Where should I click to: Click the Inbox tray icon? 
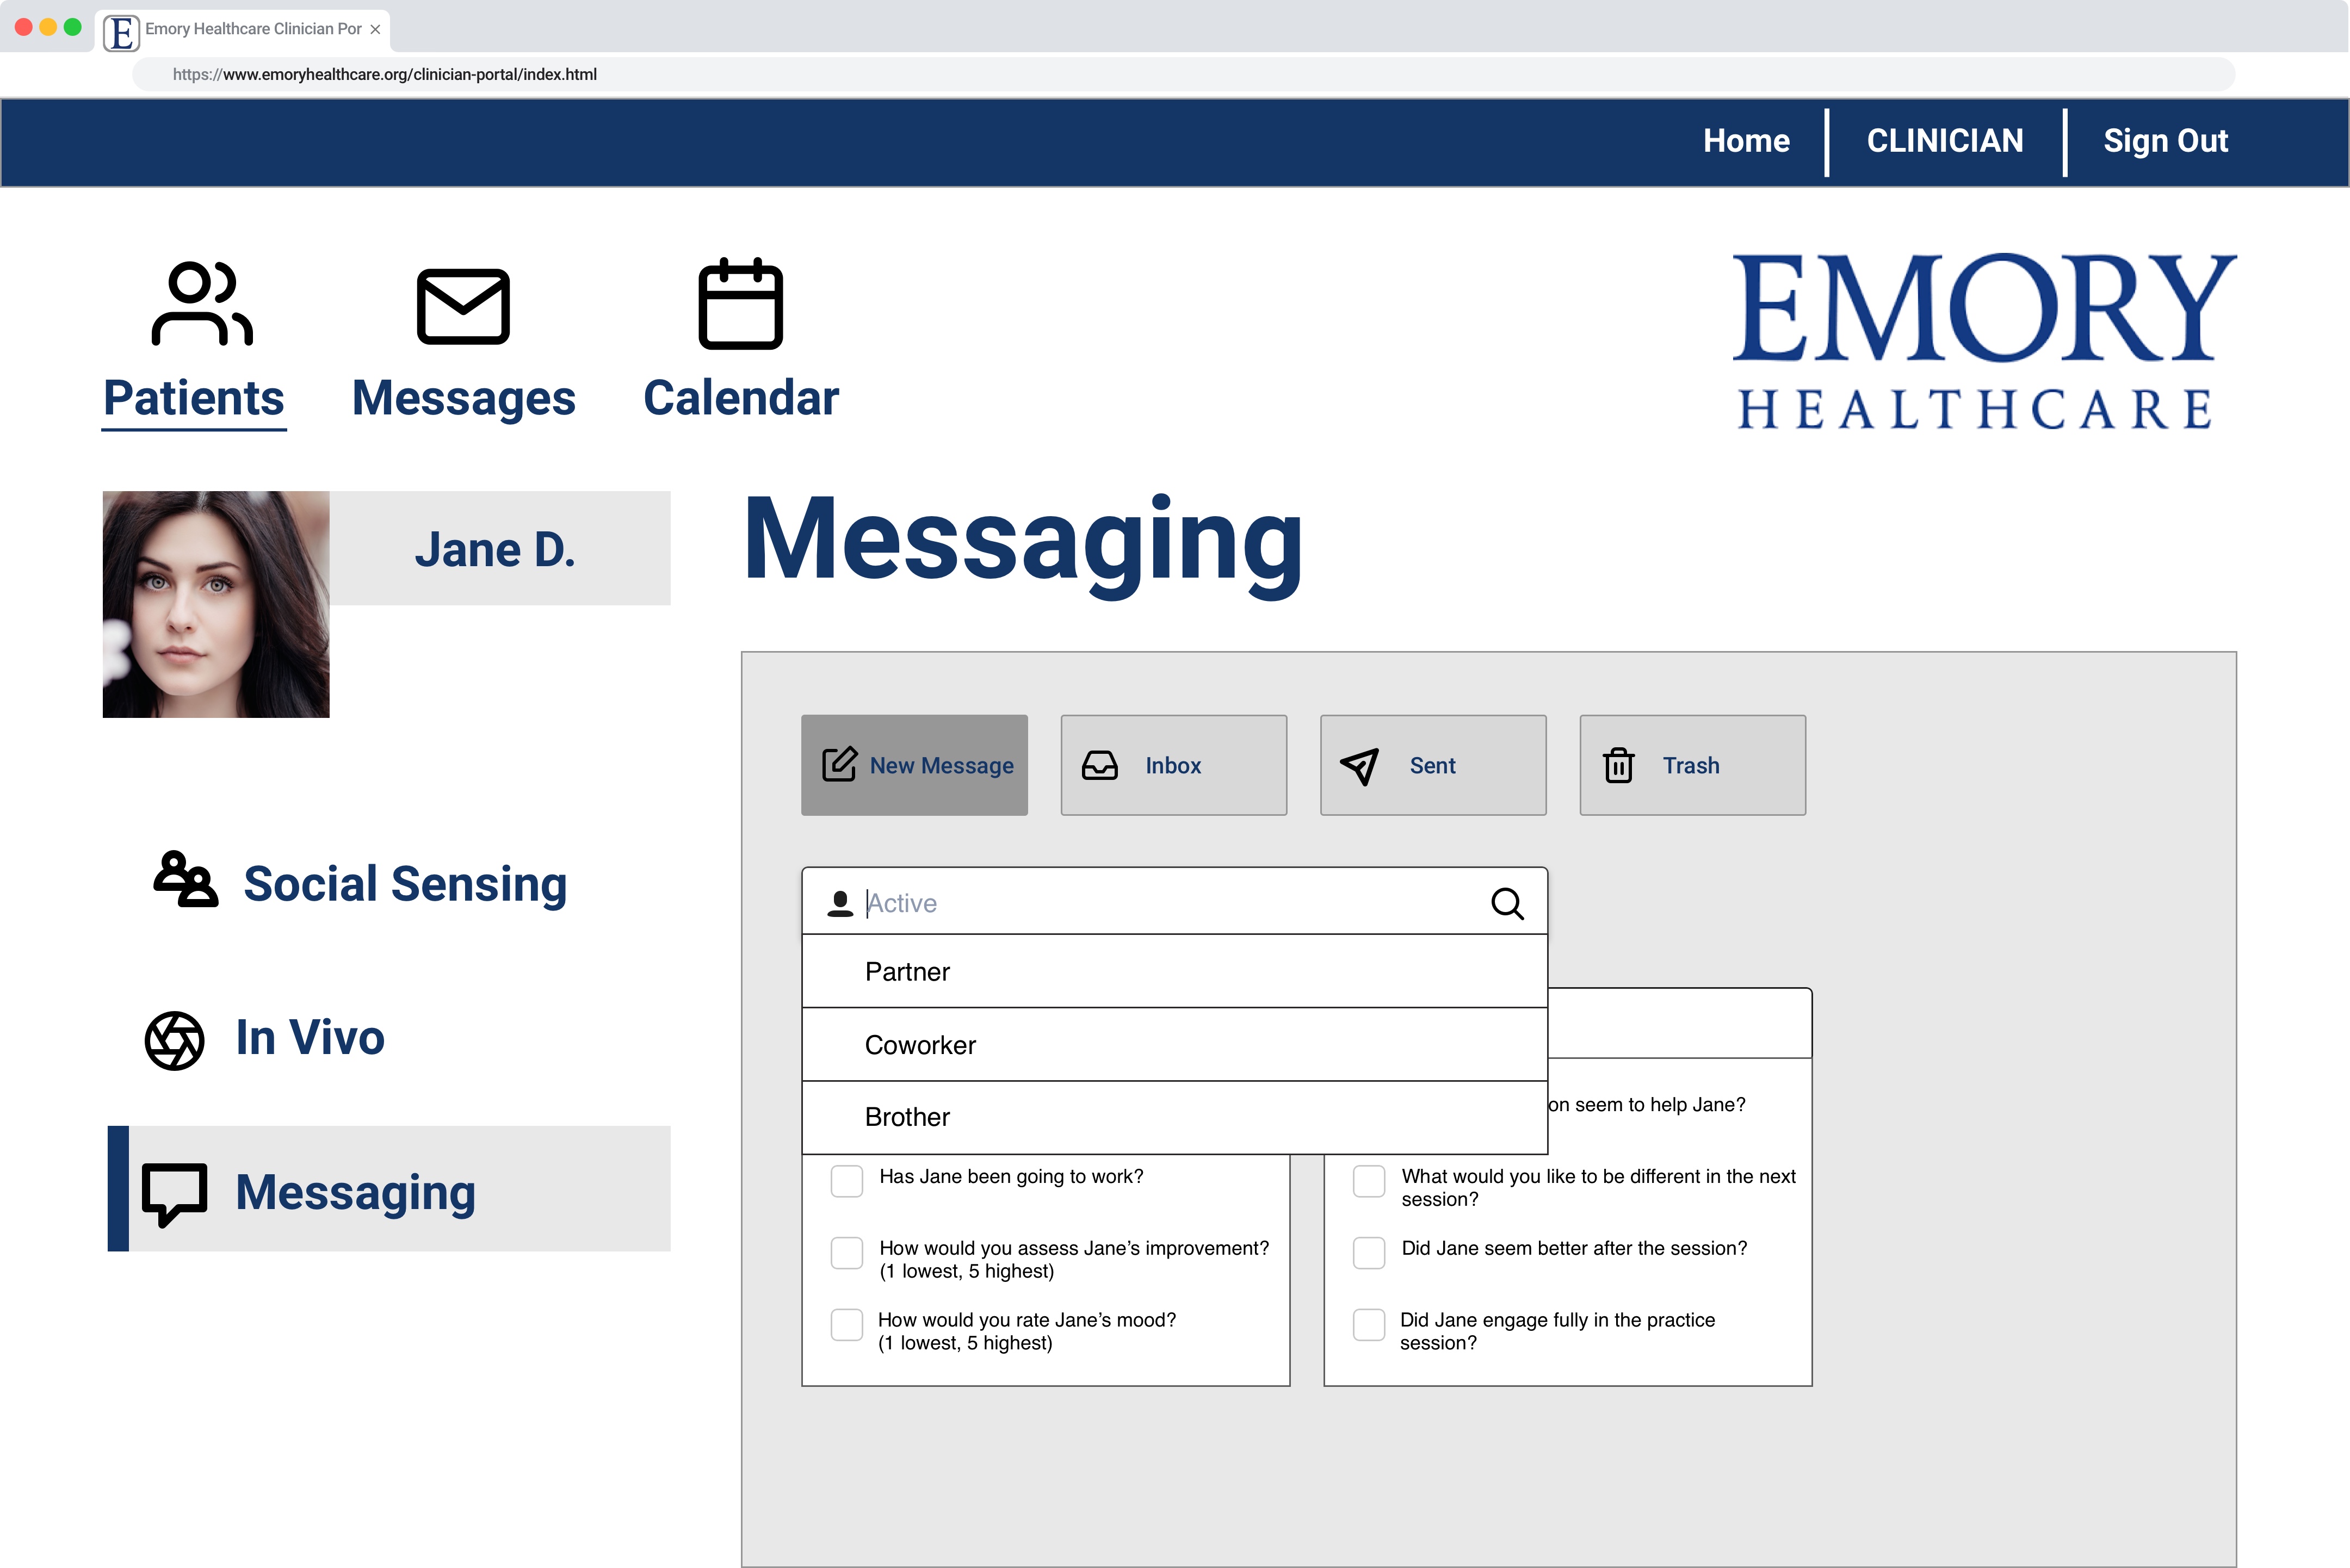1099,765
